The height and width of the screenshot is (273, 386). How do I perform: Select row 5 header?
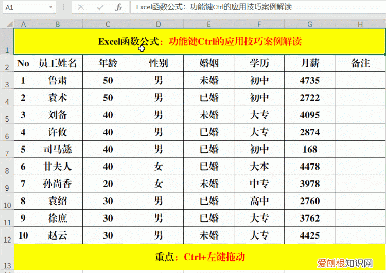point(7,115)
